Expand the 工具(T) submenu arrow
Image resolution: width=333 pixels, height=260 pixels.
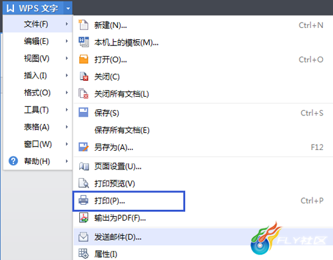coord(67,109)
